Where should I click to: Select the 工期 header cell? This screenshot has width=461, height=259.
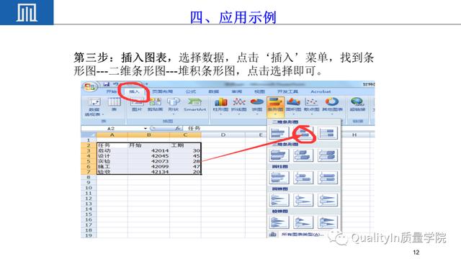[186, 145]
